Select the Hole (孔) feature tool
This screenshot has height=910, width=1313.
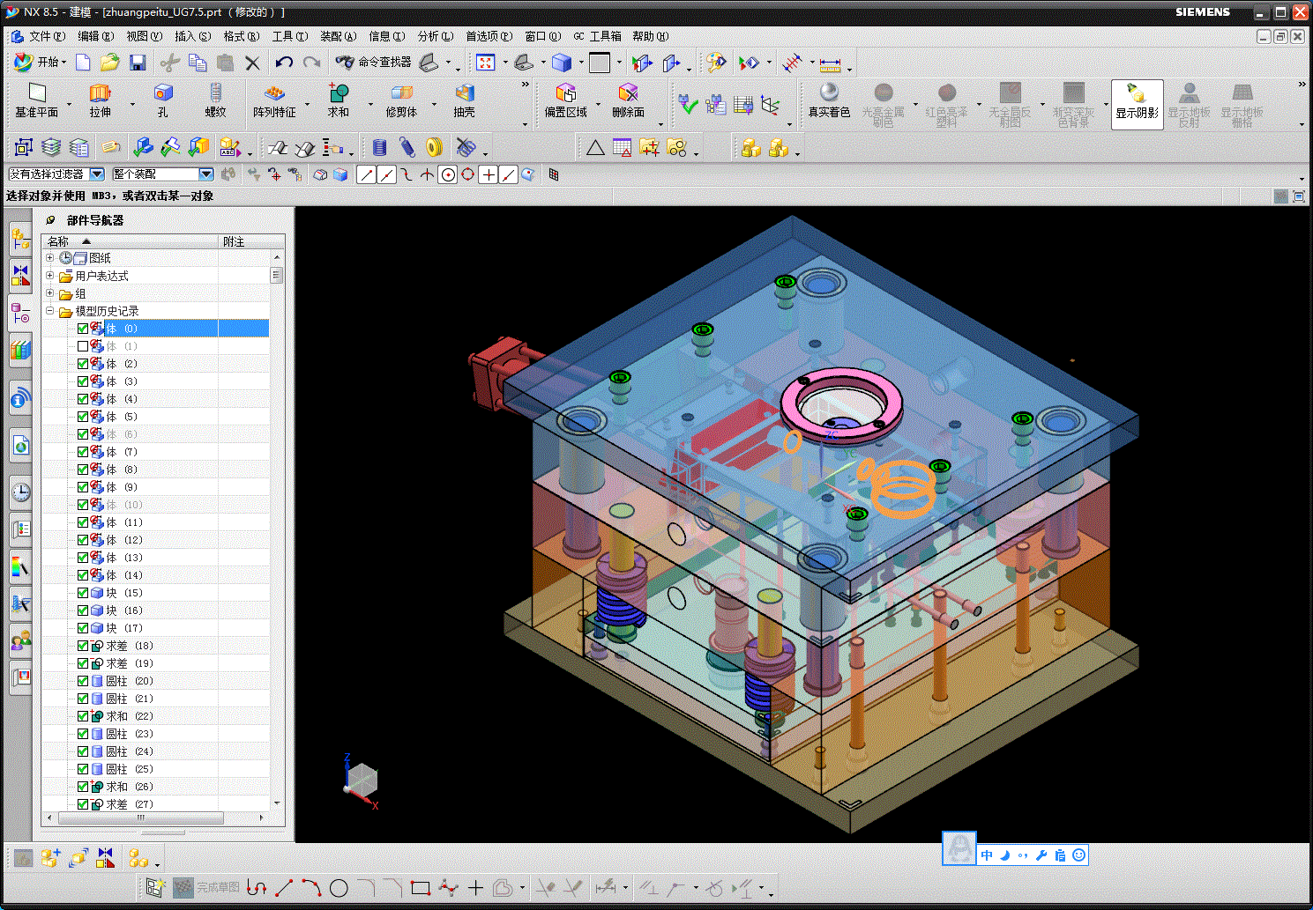tap(162, 93)
